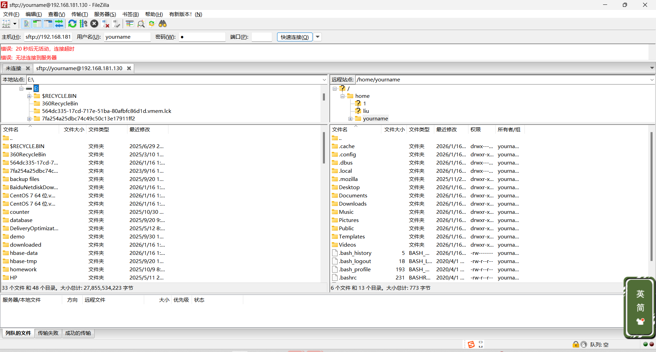656x352 pixels.
Task: Open the 服务器(S) menu
Action: pyautogui.click(x=105, y=14)
